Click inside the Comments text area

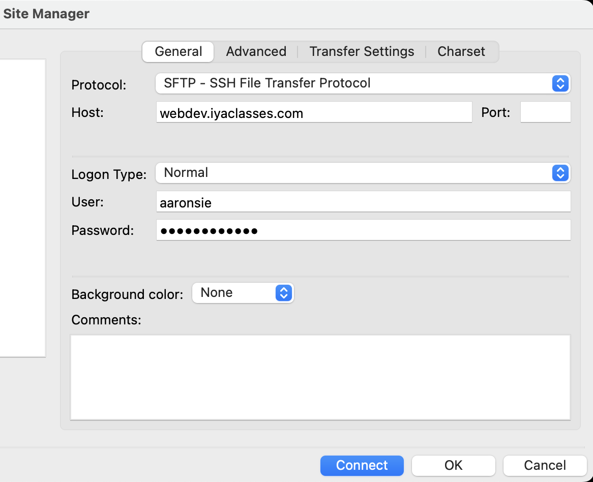320,376
